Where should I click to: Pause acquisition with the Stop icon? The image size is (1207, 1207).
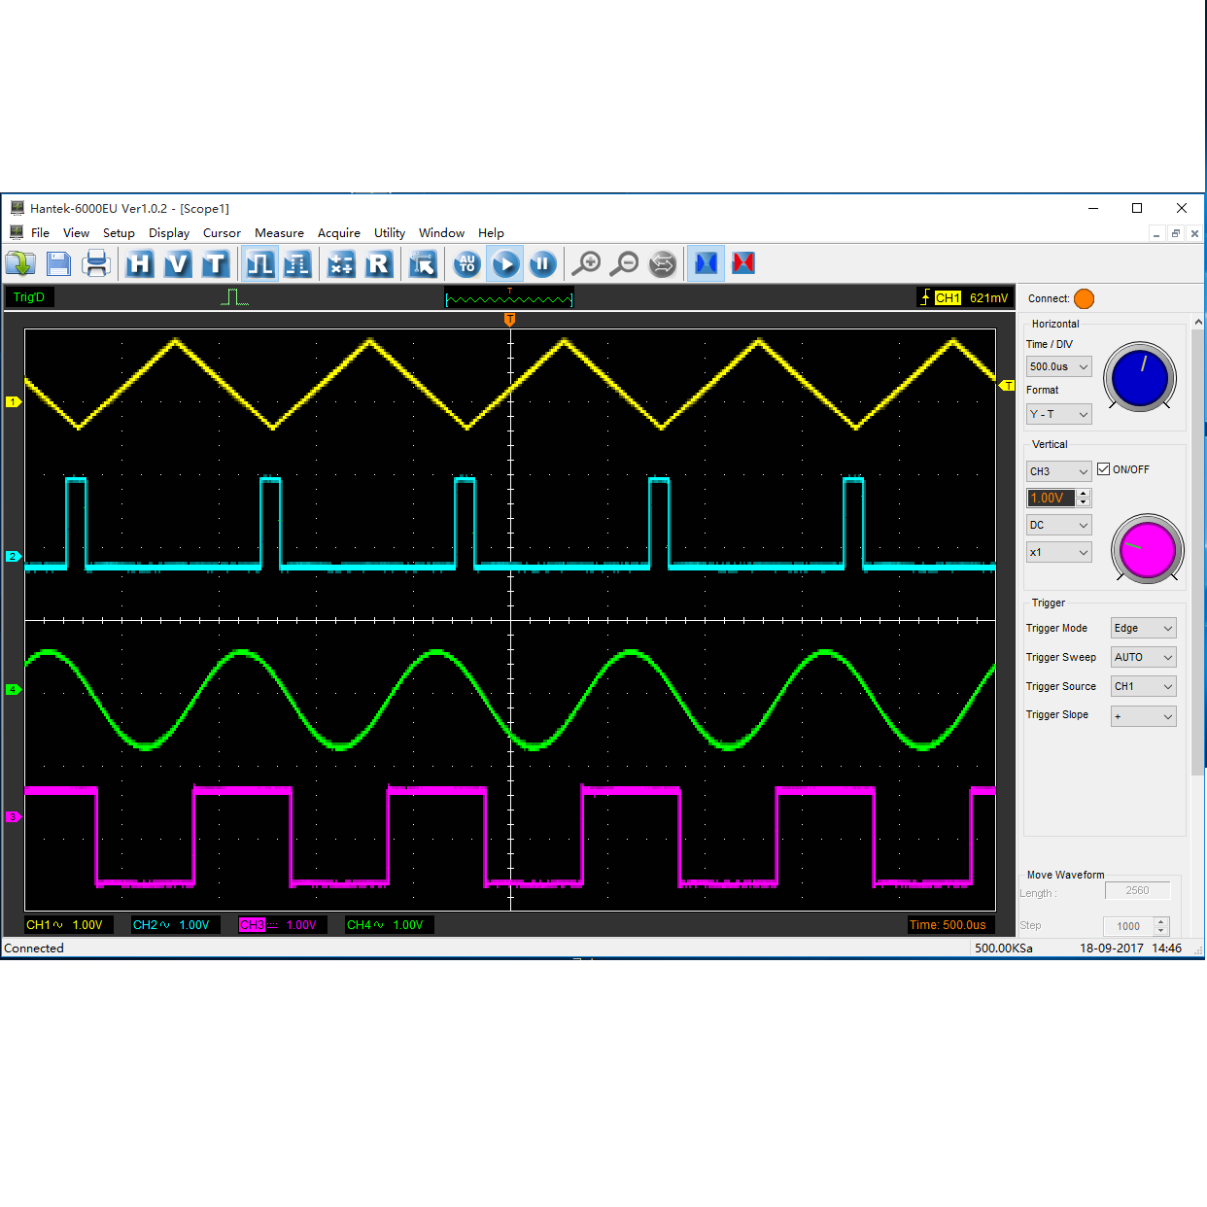coord(542,263)
